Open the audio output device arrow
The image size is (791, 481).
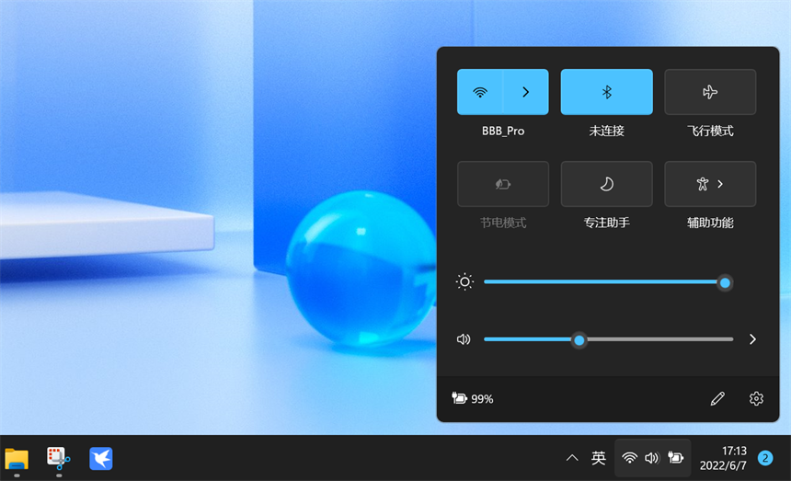coord(752,339)
